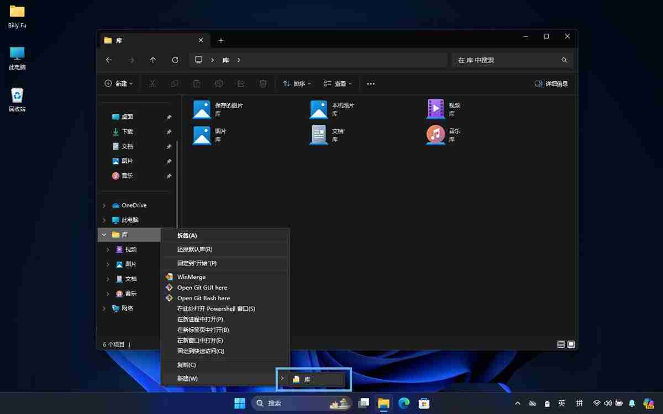The height and width of the screenshot is (414, 663).
Task: Open the 音乐 library thumbnail
Action: point(436,135)
